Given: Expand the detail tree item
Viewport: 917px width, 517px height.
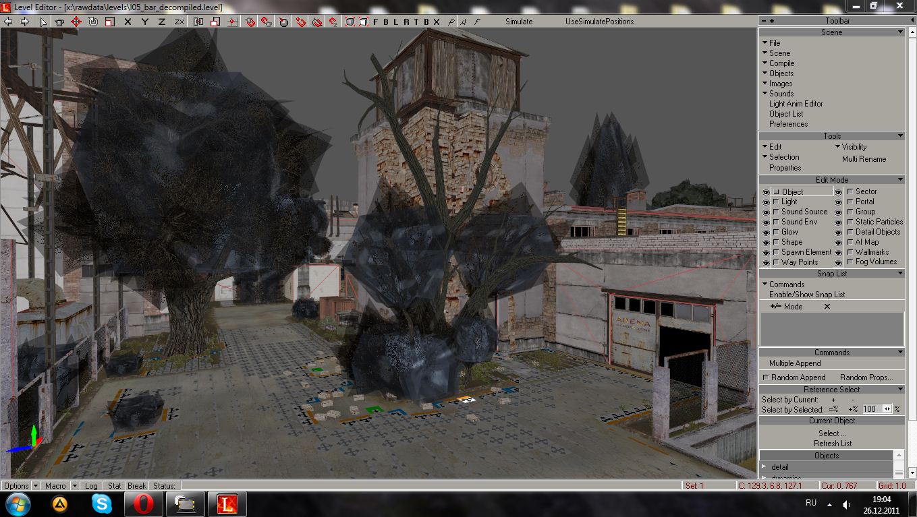Looking at the screenshot, I should 764,467.
